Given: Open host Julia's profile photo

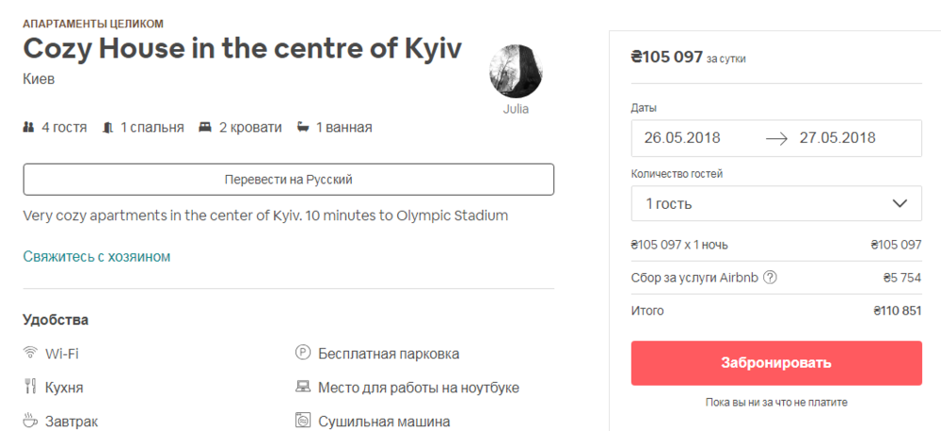Looking at the screenshot, I should (516, 71).
